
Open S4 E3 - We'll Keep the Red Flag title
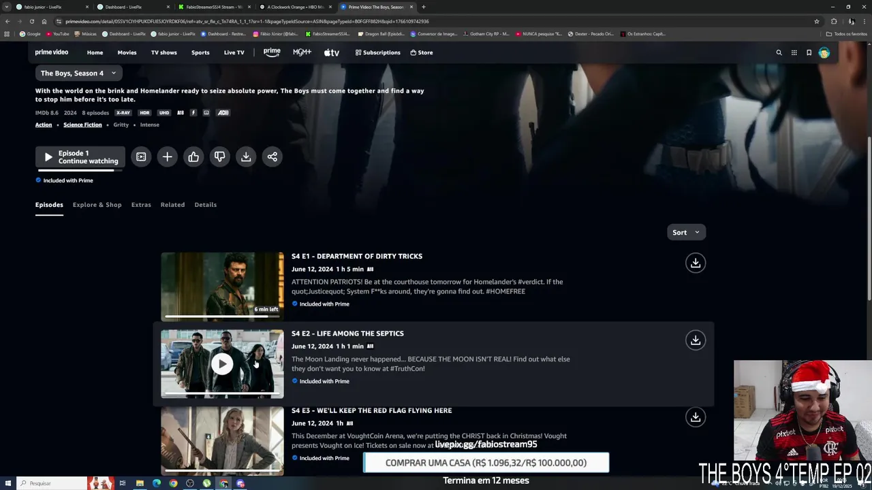pyautogui.click(x=371, y=410)
